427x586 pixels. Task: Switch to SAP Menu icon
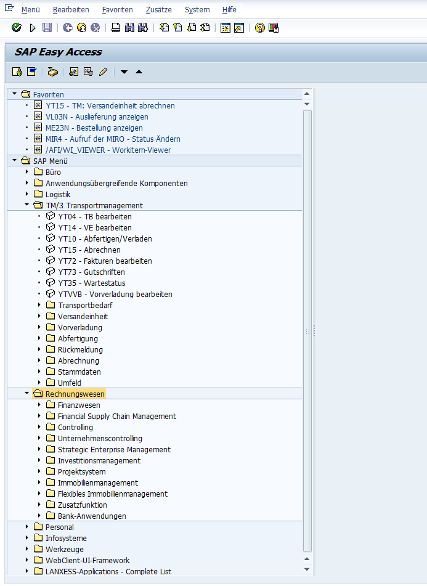pos(32,71)
